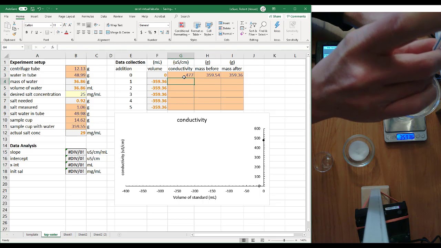Screen dimensions: 441x248
Task: Toggle Align Right button
Action: tap(89, 32)
